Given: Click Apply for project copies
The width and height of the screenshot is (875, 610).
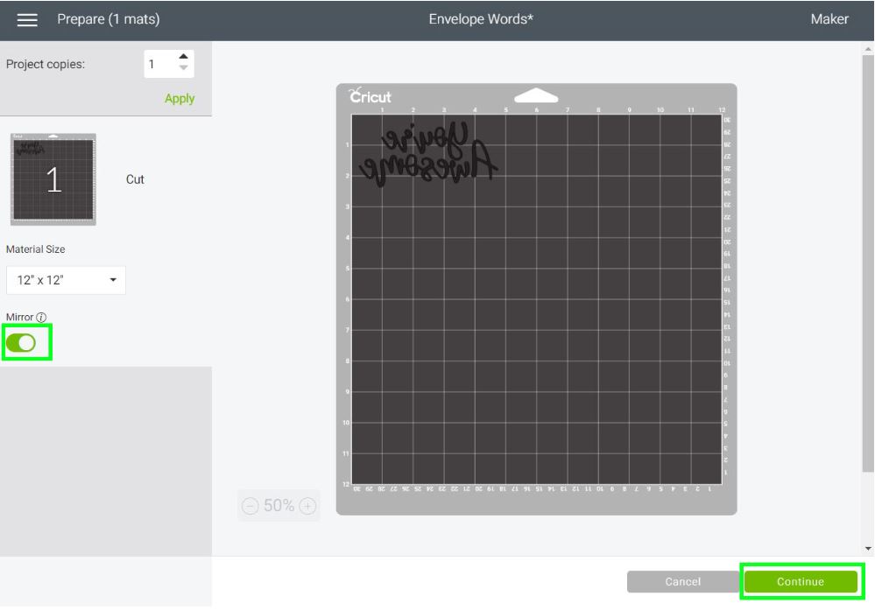Looking at the screenshot, I should click(x=180, y=98).
